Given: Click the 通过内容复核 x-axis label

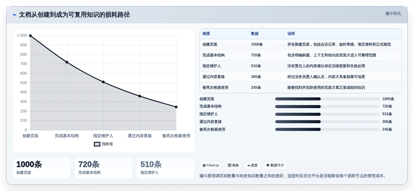Looking at the screenshot, I should click(140, 136).
